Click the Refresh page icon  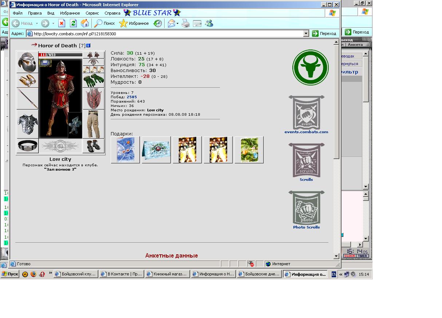(73, 23)
